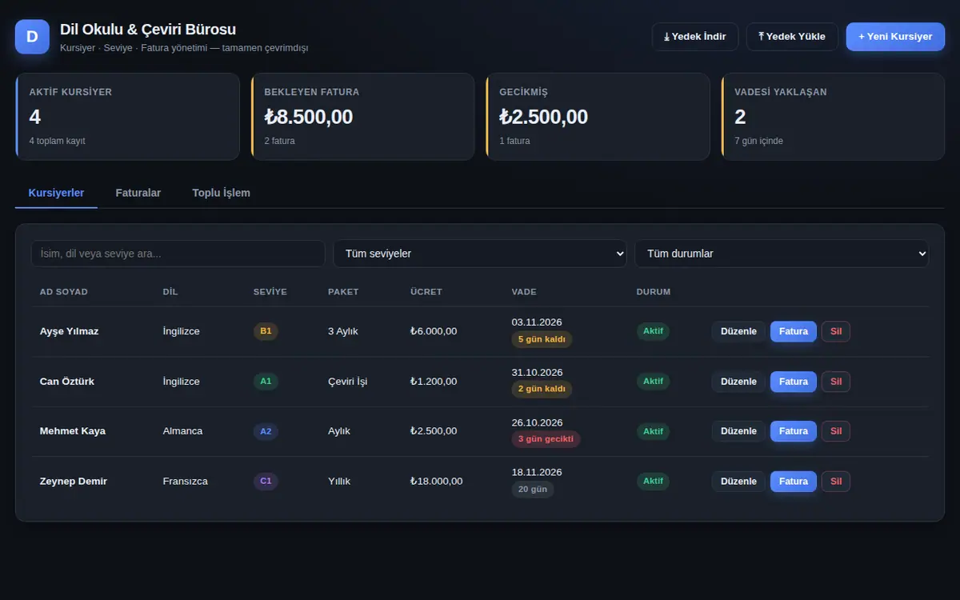Generate Fatura for Mehmet Kaya
Viewport: 960px width, 600px height.
coord(794,431)
